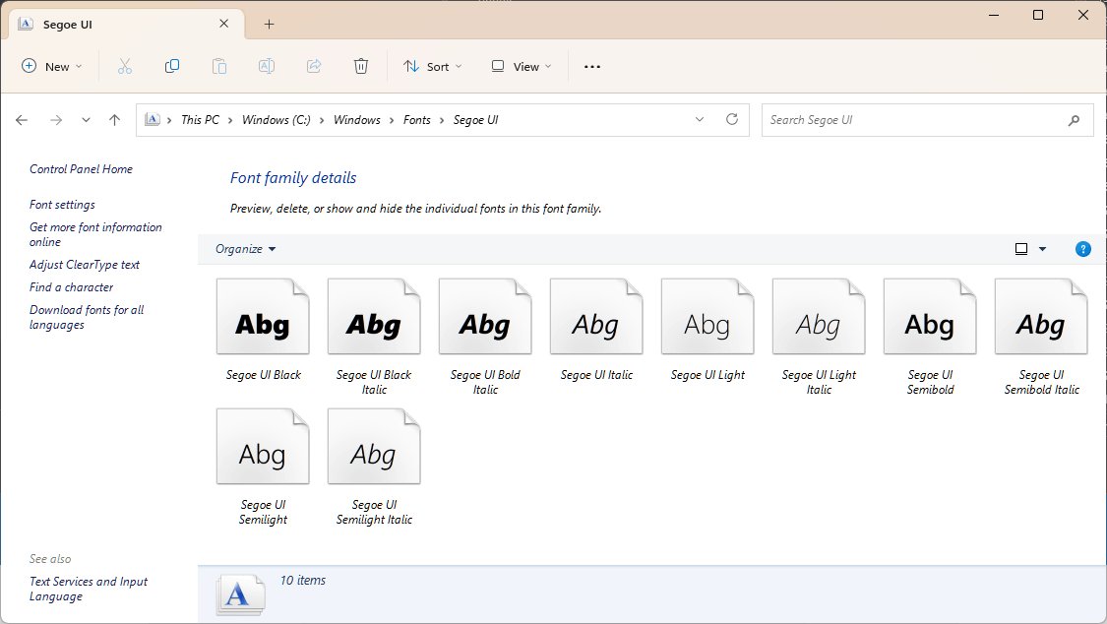Expand chevron after Fonts in path
Viewport: 1107px width, 624px height.
coord(442,120)
